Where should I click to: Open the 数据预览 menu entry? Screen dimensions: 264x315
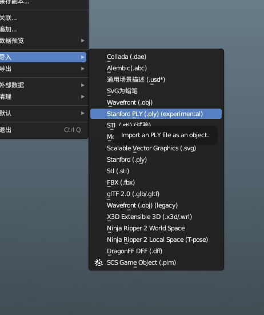coord(43,41)
